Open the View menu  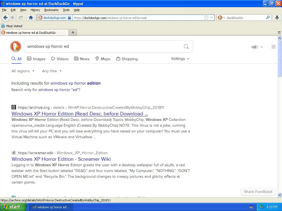23,10
